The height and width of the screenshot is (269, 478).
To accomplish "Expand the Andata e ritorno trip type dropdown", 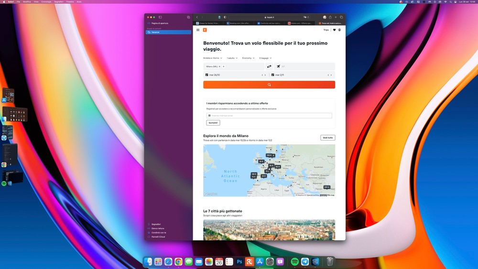I will (x=213, y=58).
